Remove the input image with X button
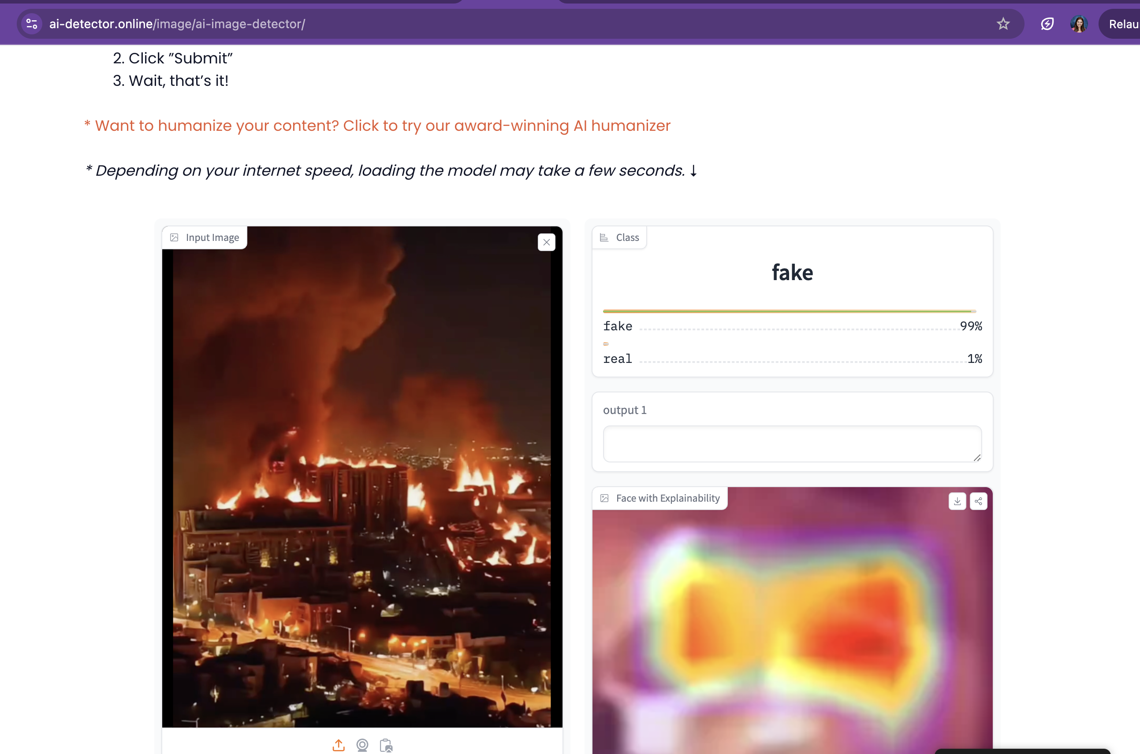The height and width of the screenshot is (754, 1140). tap(546, 242)
